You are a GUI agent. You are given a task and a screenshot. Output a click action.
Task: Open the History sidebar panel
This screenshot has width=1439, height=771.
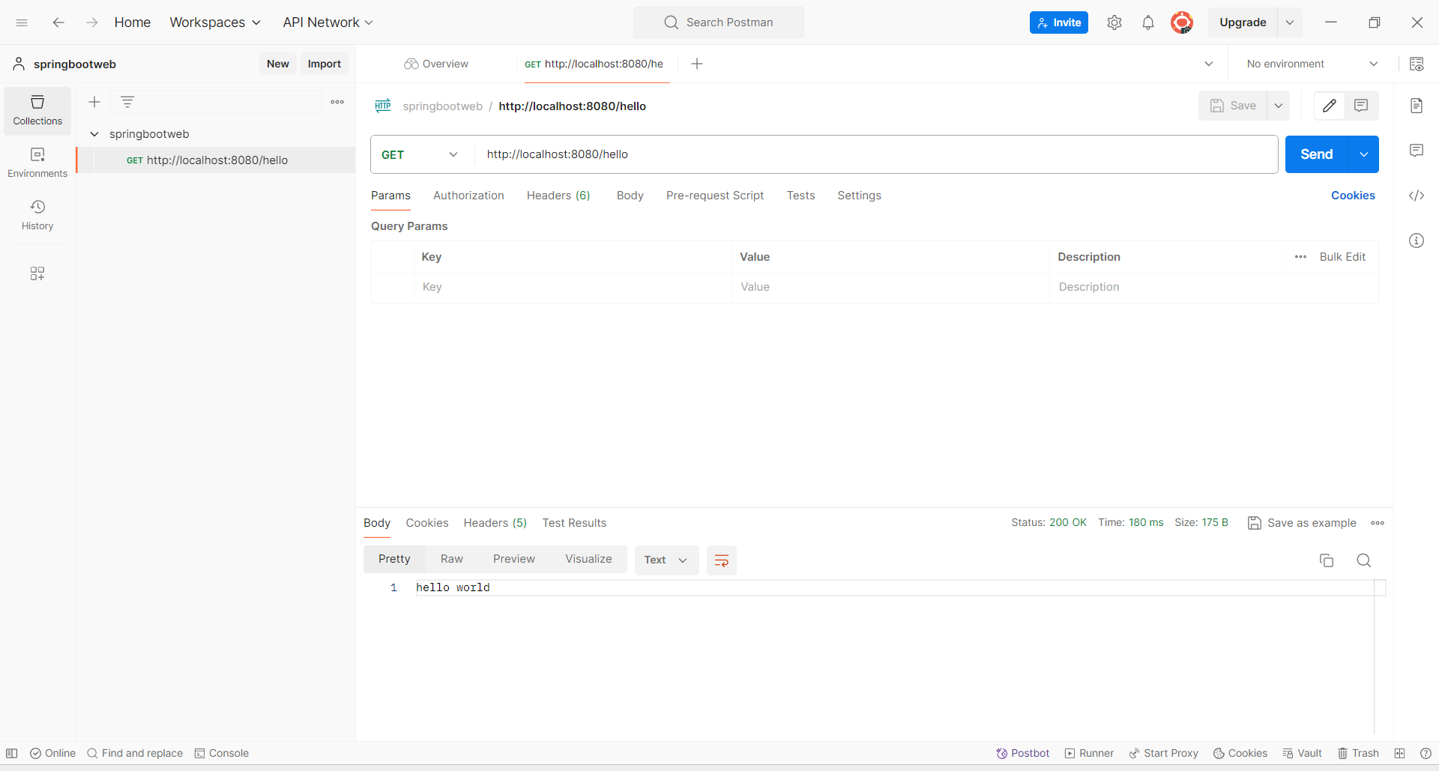click(x=37, y=215)
